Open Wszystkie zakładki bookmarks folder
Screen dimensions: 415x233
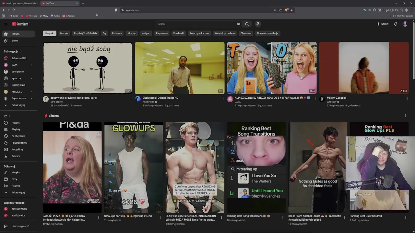point(403,16)
